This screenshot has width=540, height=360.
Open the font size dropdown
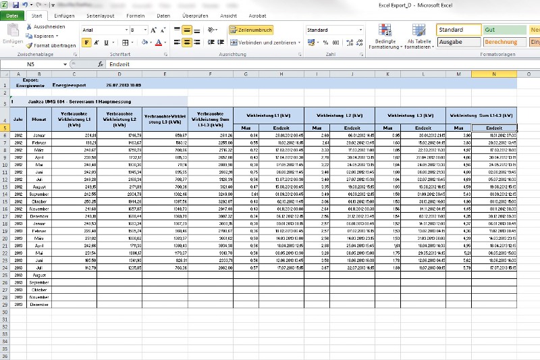pyautogui.click(x=145, y=30)
